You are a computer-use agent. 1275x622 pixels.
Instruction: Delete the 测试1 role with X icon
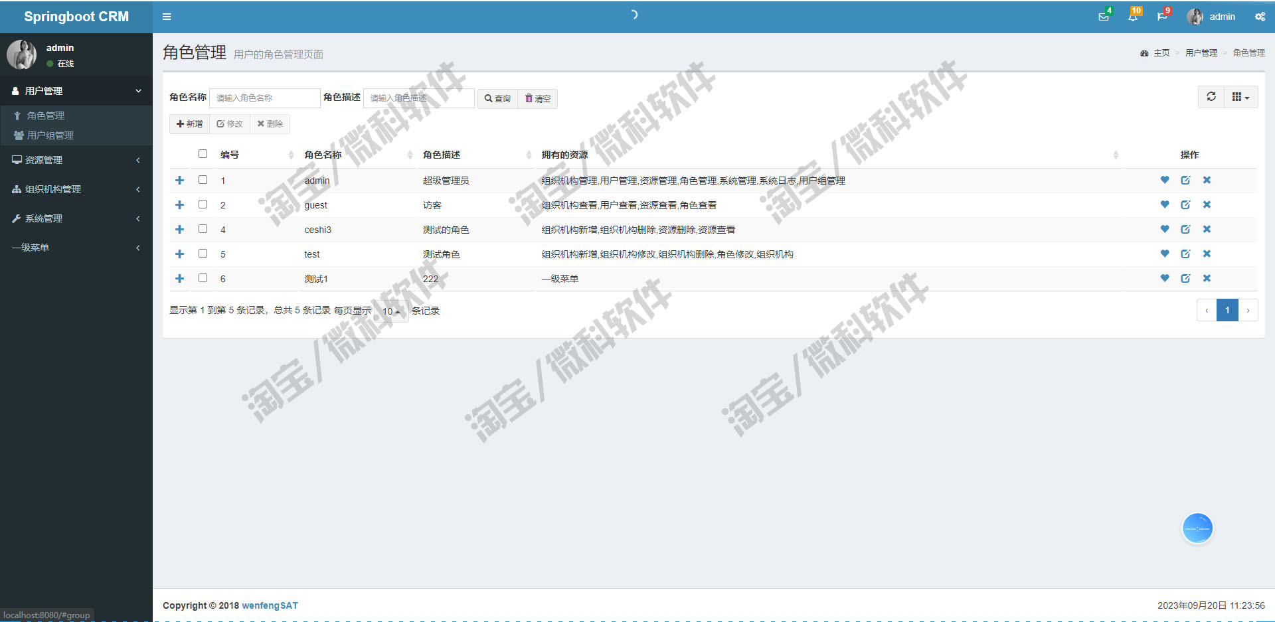coord(1207,278)
